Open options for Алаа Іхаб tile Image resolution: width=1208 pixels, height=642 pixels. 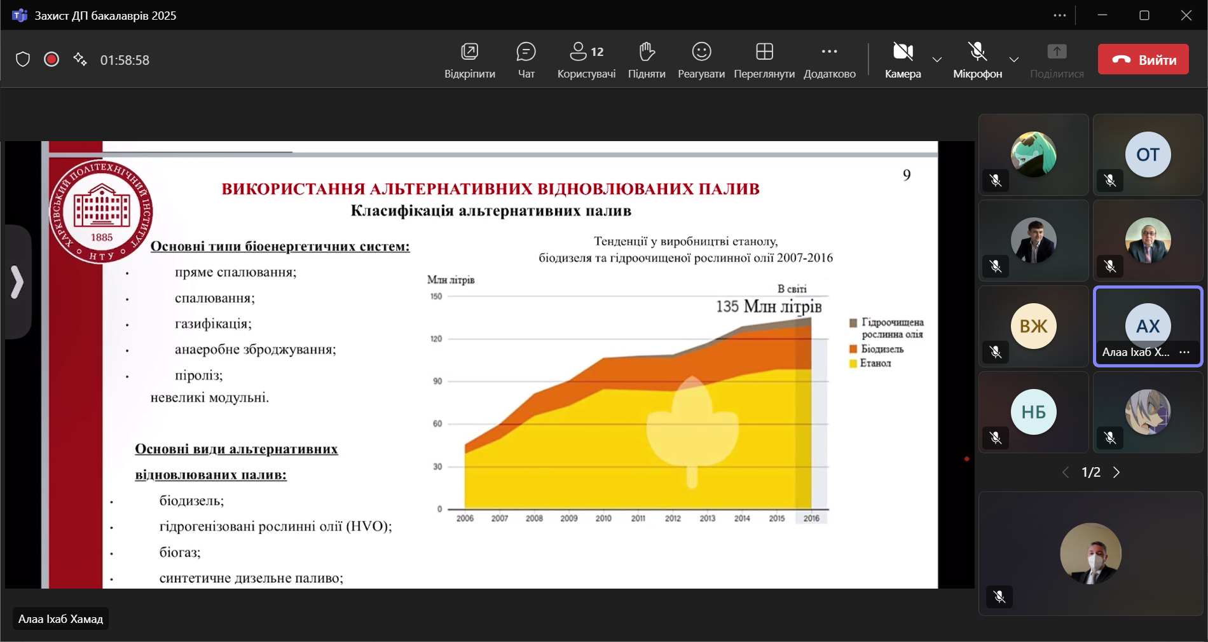[x=1184, y=352]
